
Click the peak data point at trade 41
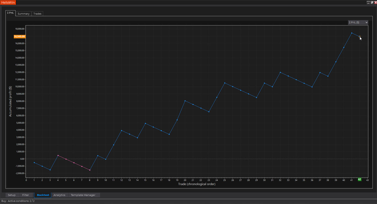[x=352, y=33]
